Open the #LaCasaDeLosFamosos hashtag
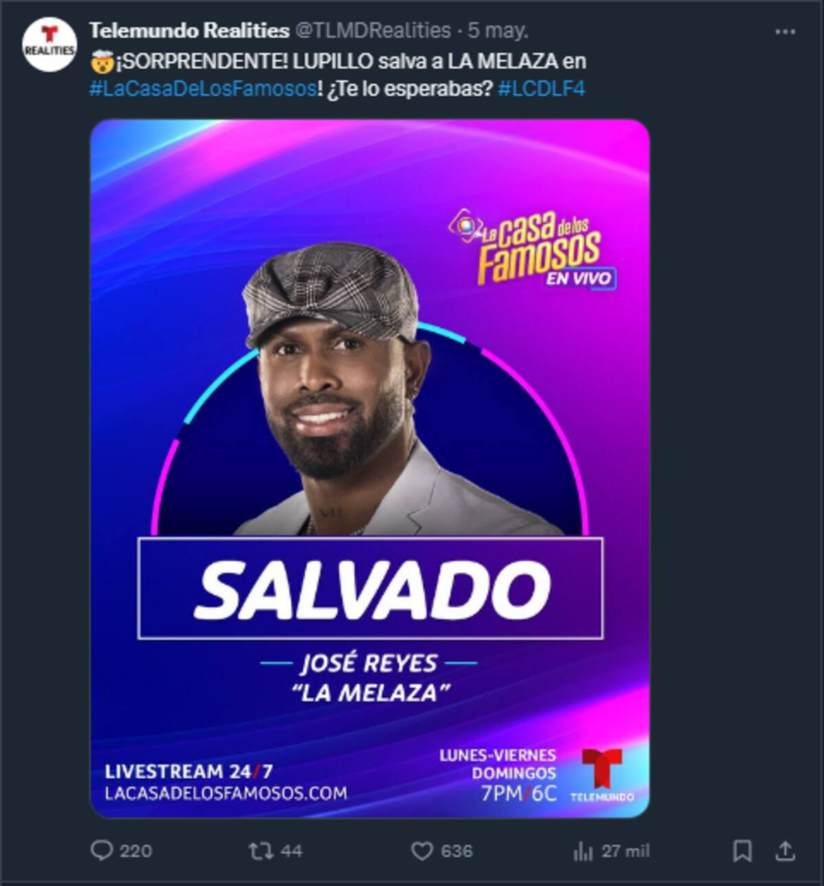 tap(203, 89)
